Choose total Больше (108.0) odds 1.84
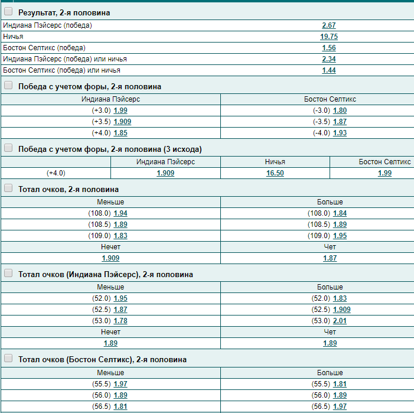Image resolution: width=414 pixels, height=413 pixels. 340,213
